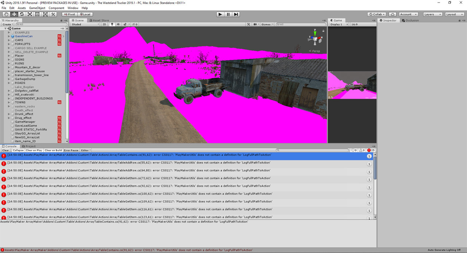Open custom editor tools button
The width and height of the screenshot is (467, 253).
53,14
